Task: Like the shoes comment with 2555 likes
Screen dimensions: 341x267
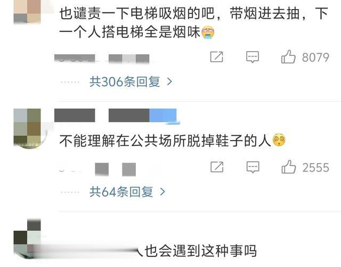Action: coord(289,167)
